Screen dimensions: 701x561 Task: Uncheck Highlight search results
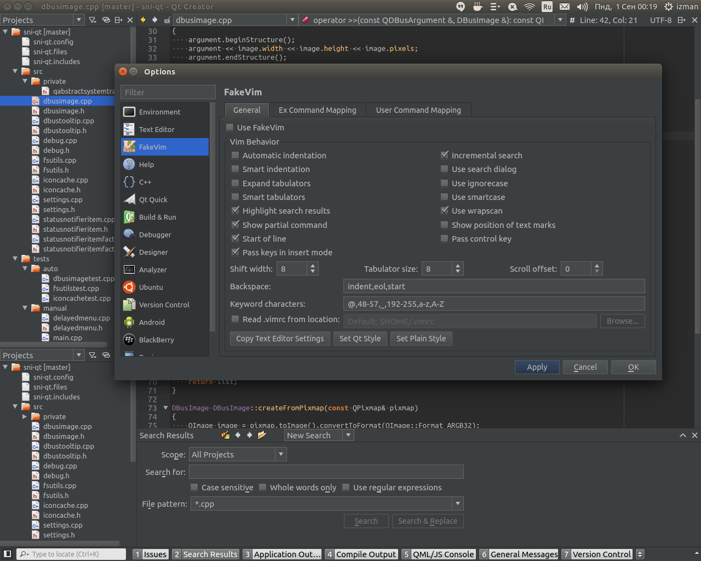point(235,210)
